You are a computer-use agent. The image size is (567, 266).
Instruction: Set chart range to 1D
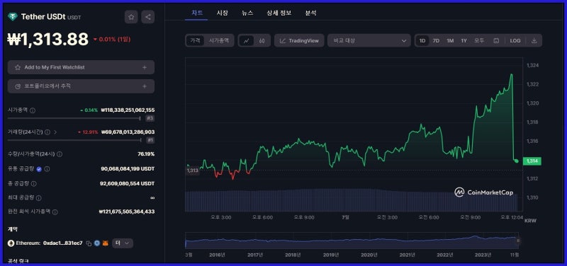tap(422, 41)
